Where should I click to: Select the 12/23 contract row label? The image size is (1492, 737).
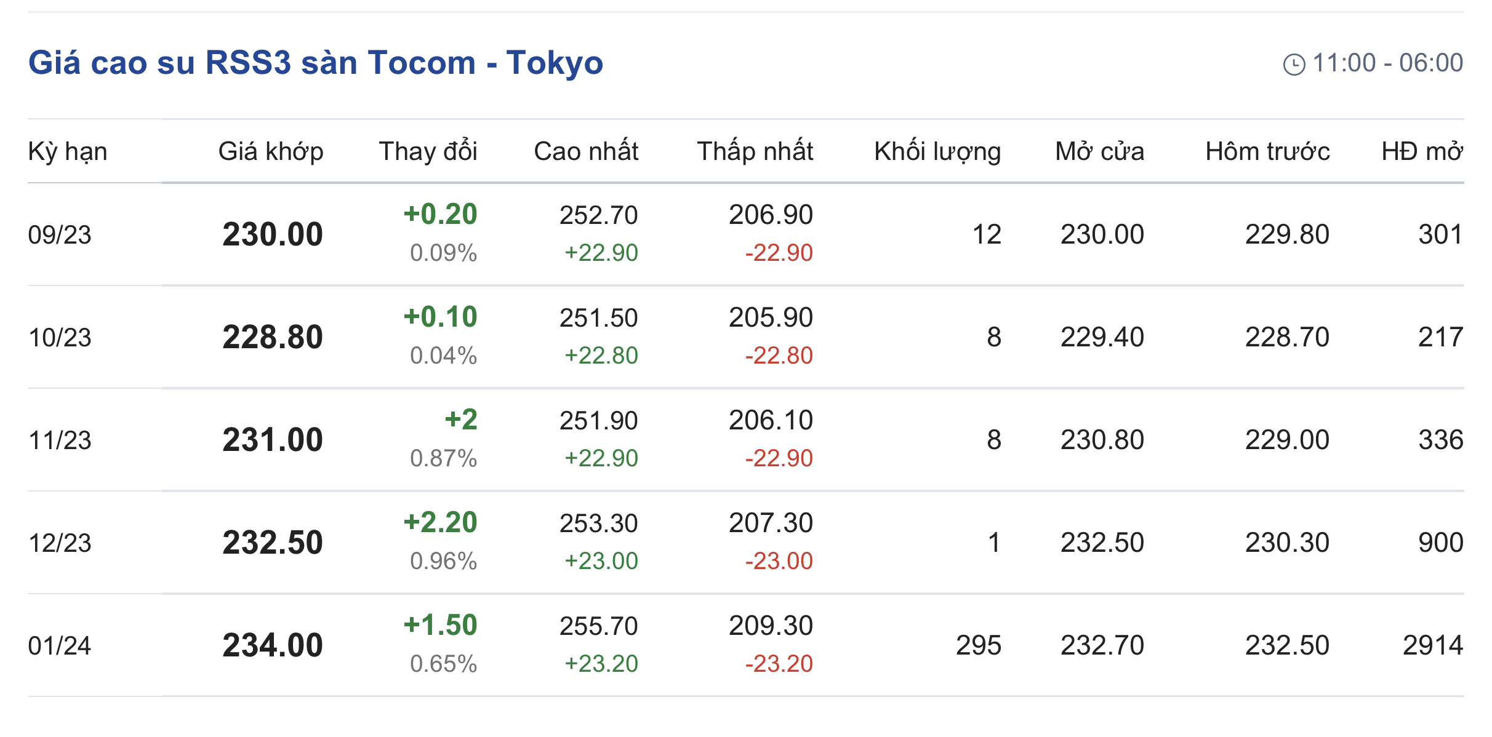point(60,543)
